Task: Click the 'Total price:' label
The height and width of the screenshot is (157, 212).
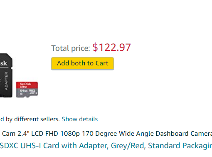Action: click(x=71, y=48)
